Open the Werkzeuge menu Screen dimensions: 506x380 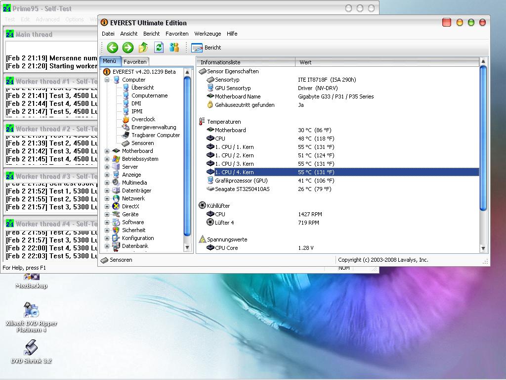coord(208,34)
